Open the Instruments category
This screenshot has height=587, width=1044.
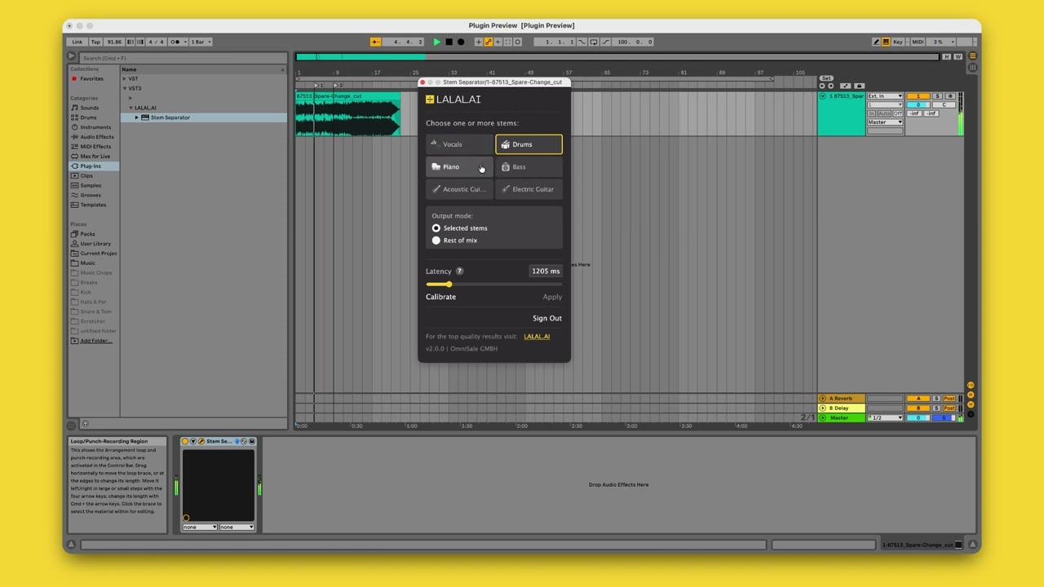[95, 127]
